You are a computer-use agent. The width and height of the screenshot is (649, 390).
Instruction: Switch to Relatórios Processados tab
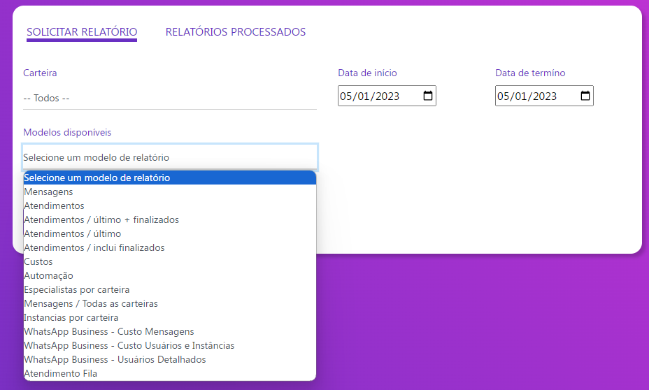click(x=236, y=32)
